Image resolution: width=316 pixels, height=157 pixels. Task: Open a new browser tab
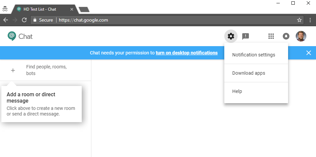84,9
